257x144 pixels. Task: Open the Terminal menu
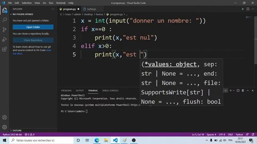61,3
